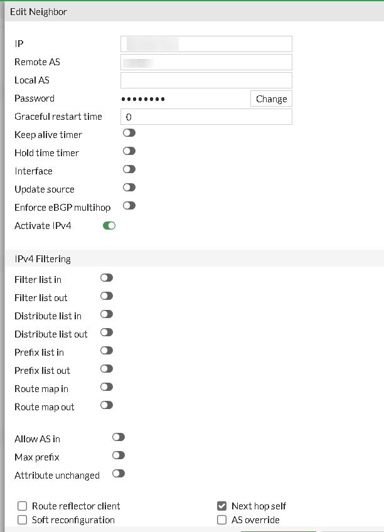Viewport: 384px width, 532px height.
Task: Enable the Prefix list out toggle
Action: coord(106,369)
